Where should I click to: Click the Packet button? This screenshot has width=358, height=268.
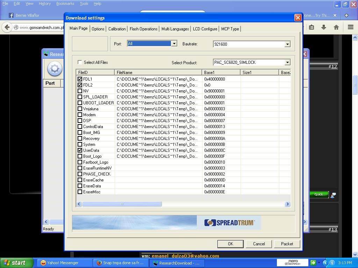coord(287,244)
